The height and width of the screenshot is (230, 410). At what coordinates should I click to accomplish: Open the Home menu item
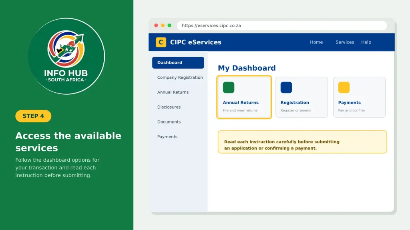point(316,42)
